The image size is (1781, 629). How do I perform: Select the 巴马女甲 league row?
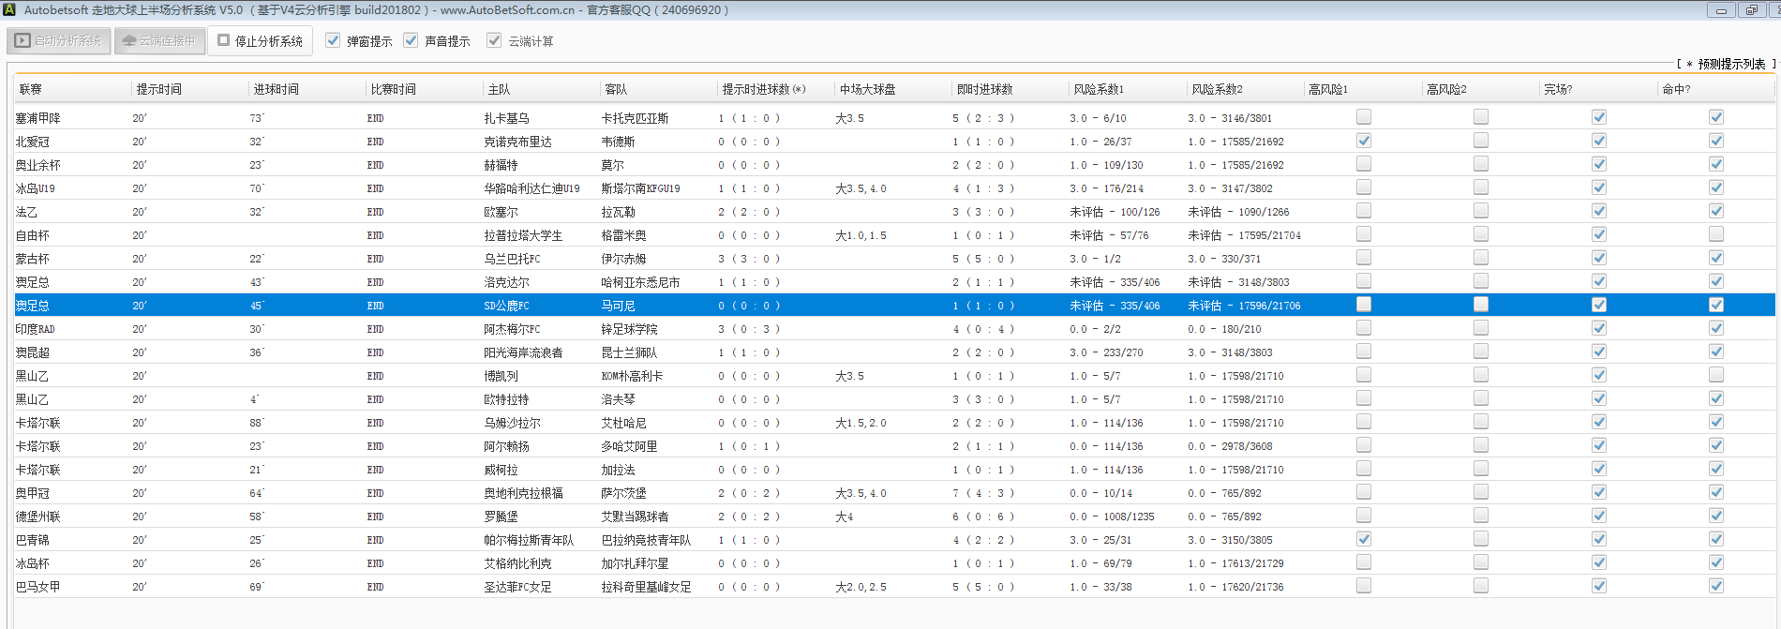click(x=37, y=587)
